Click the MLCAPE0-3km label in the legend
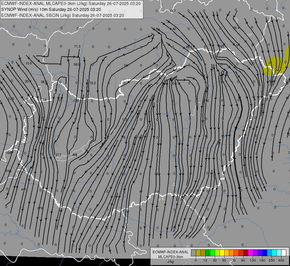Image resolution: width=290 pixels, height=266 pixels. pos(171,257)
